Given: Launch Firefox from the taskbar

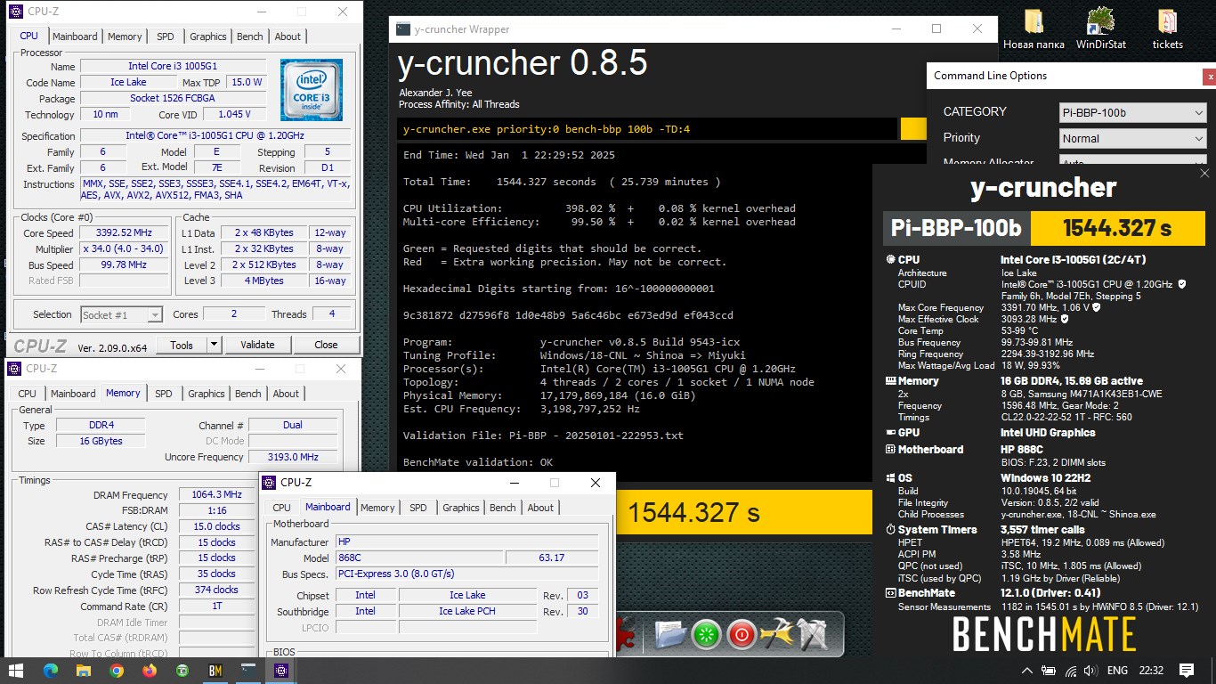Looking at the screenshot, I should click(x=150, y=671).
